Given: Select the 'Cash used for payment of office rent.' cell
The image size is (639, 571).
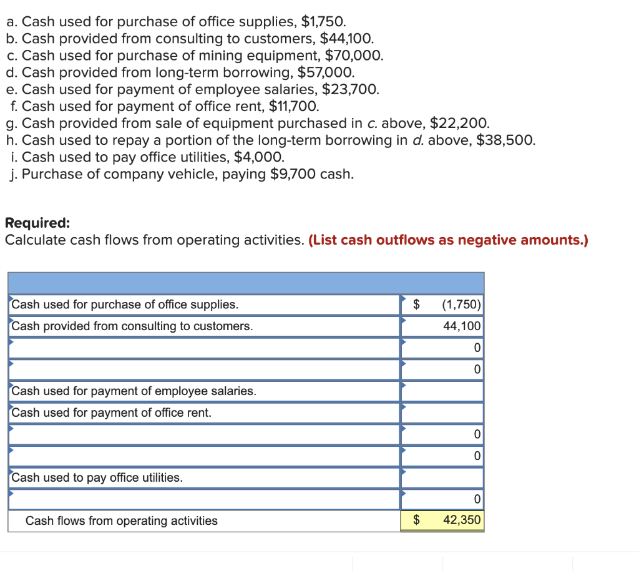Looking at the screenshot, I should tap(204, 413).
